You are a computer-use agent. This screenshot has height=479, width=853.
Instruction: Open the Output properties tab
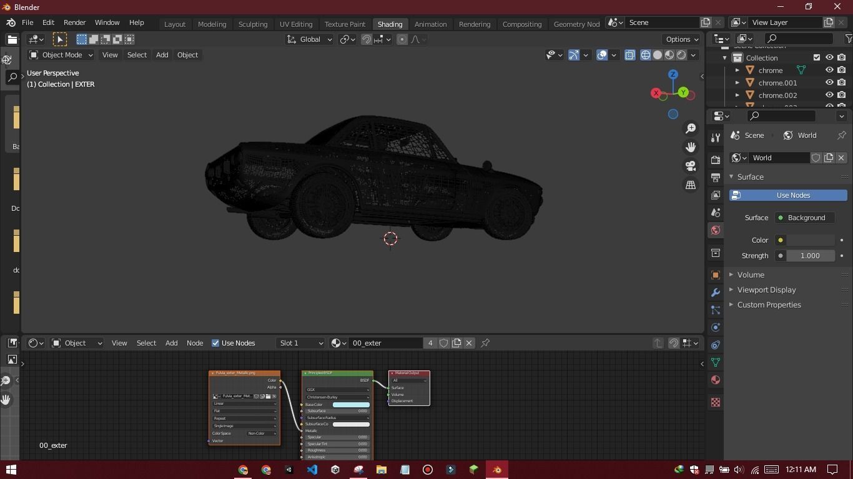tap(716, 178)
